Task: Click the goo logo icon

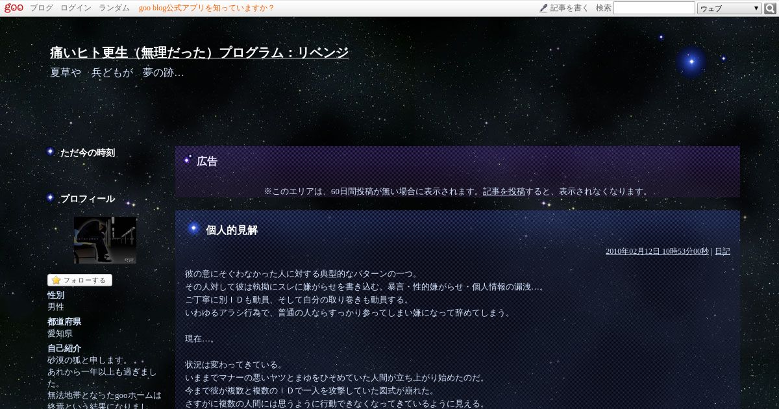Action: click(x=14, y=8)
